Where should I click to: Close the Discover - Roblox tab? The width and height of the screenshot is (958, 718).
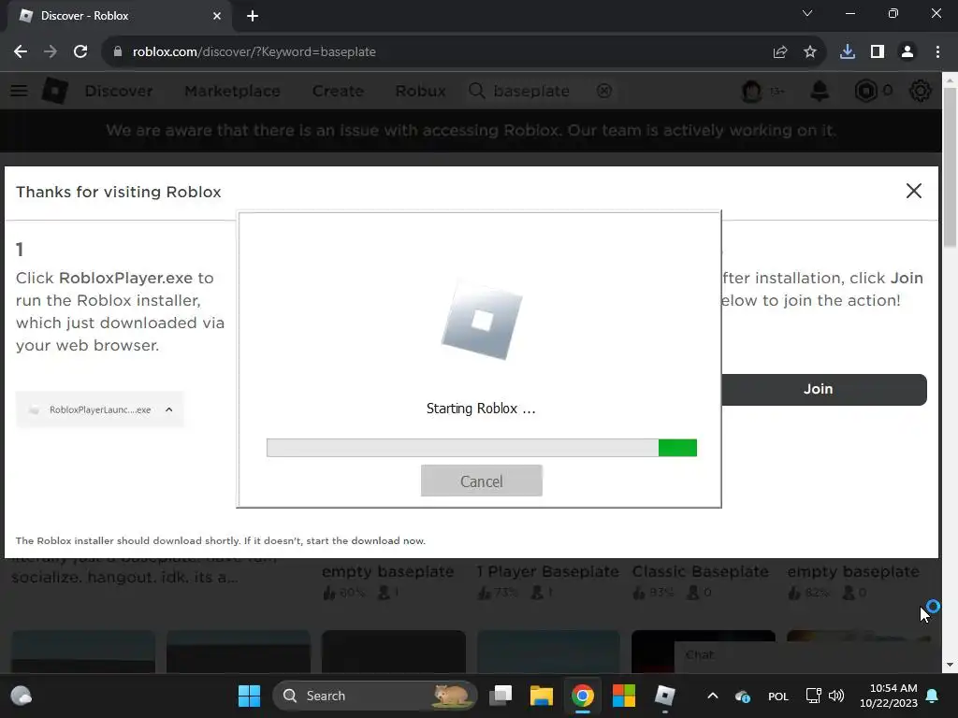pos(217,16)
